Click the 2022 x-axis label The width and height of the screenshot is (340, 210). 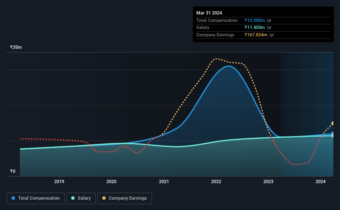216,181
